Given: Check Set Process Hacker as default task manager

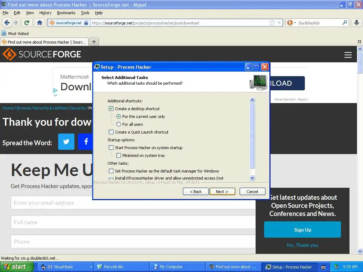Looking at the screenshot, I should click(111, 171).
